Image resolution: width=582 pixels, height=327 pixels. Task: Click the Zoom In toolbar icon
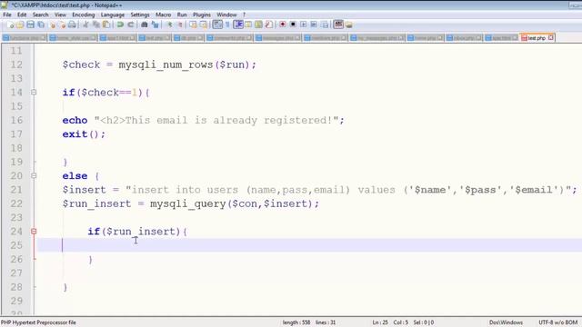coord(169,25)
